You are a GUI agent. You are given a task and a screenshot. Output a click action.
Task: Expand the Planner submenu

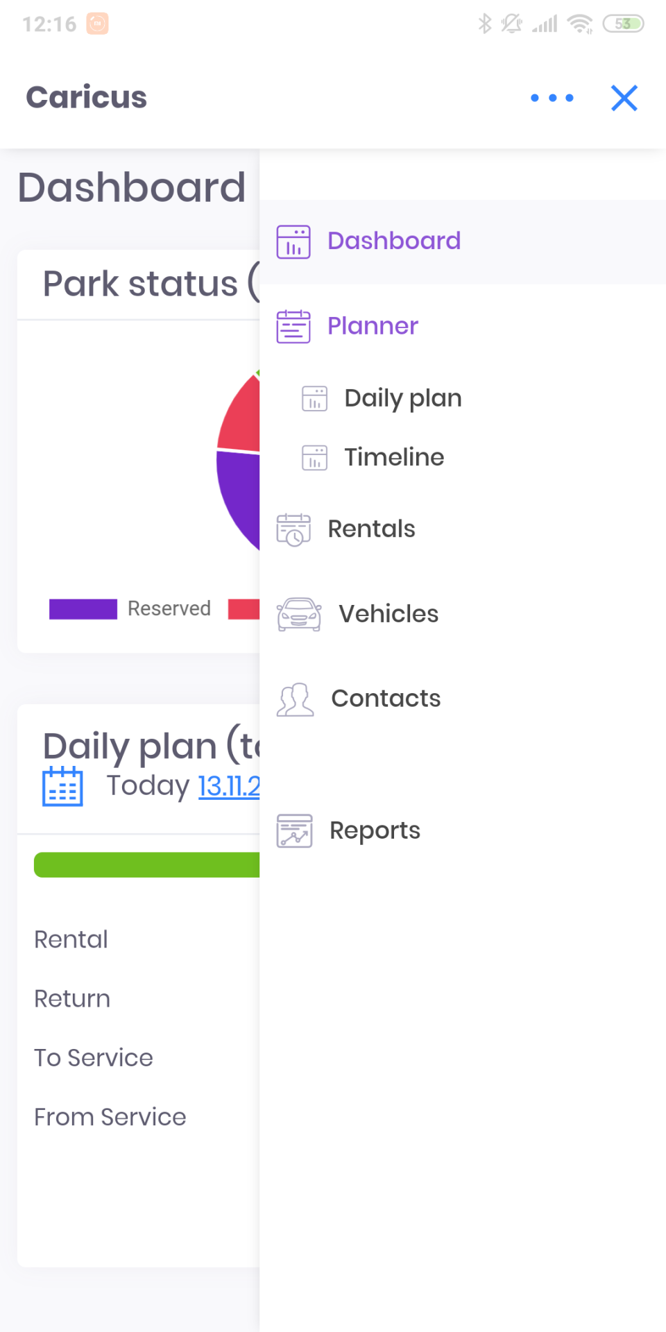pos(373,326)
